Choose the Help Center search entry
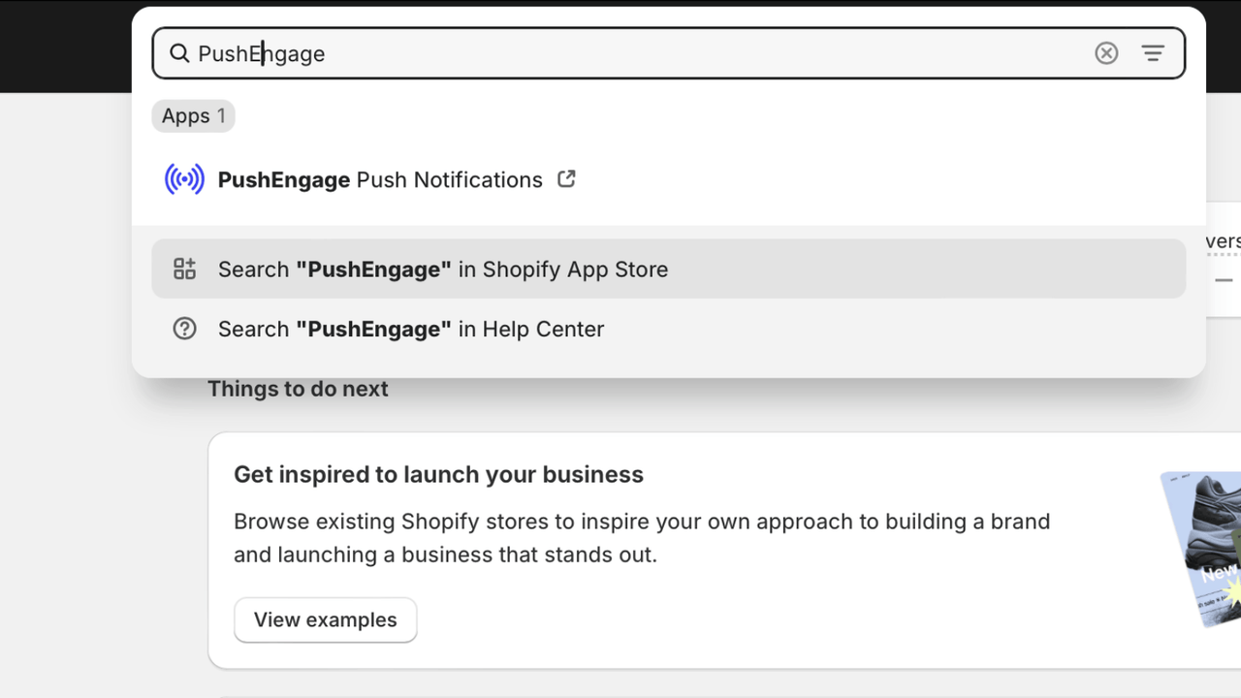The width and height of the screenshot is (1241, 698). coord(410,329)
